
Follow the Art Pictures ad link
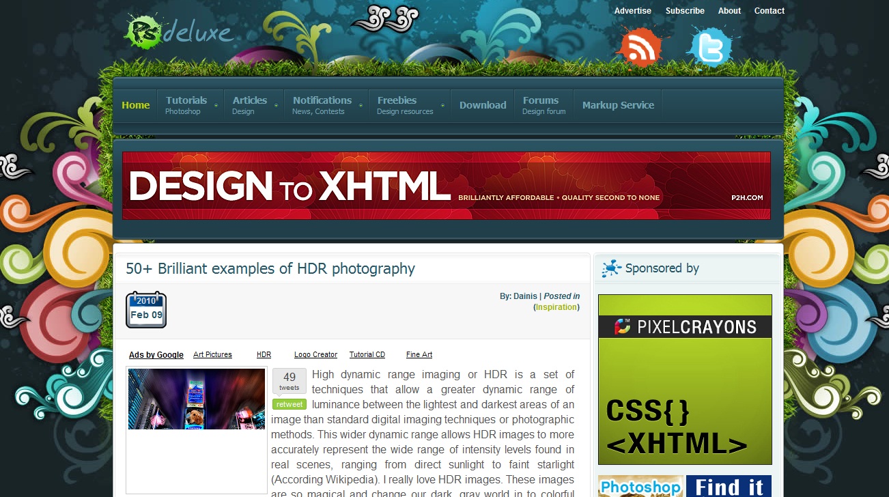point(212,355)
